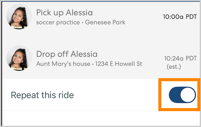Open the Drop off Alessia entry title
The height and width of the screenshot is (127, 201).
[67, 54]
